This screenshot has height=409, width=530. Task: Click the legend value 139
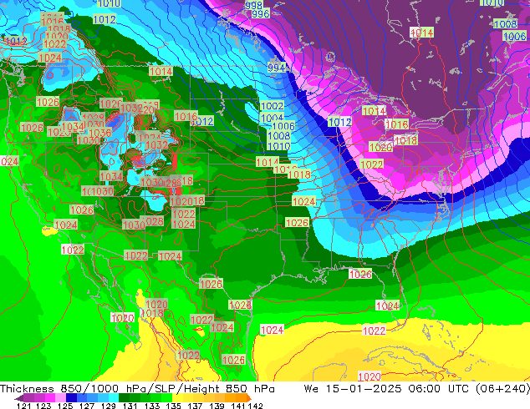click(217, 406)
